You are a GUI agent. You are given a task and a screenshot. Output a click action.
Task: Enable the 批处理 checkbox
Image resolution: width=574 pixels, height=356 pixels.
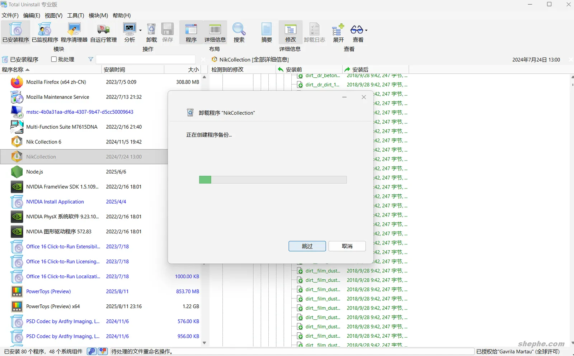(x=53, y=59)
